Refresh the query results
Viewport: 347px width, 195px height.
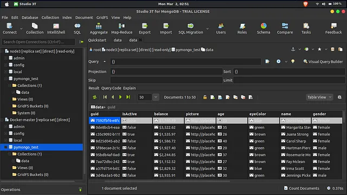pyautogui.click(x=94, y=97)
